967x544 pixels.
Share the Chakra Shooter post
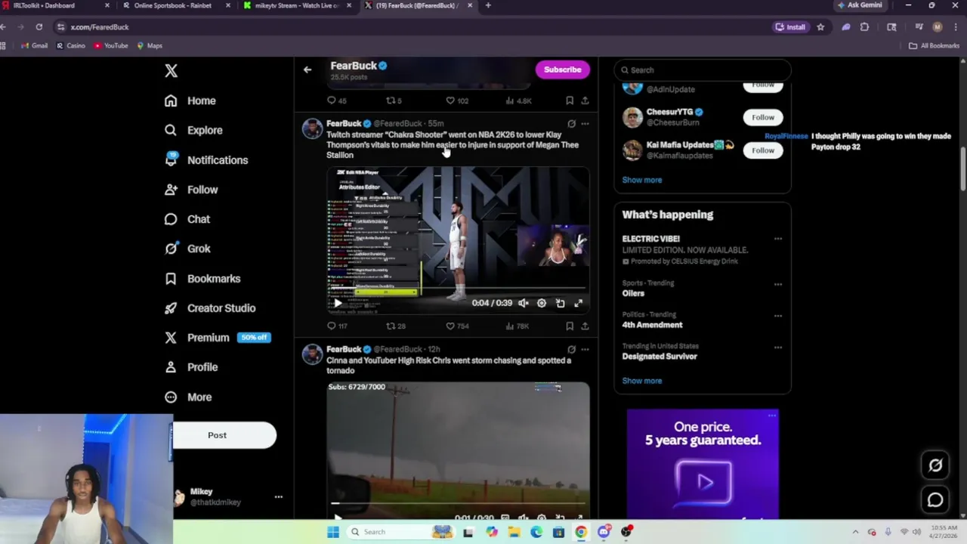[585, 326]
